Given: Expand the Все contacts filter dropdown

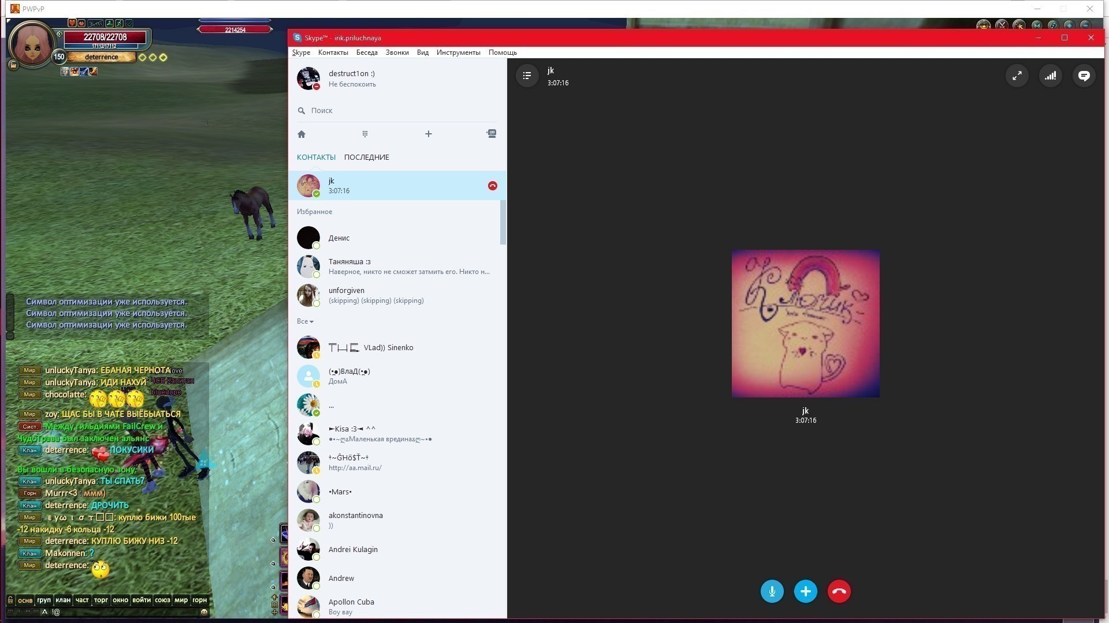Looking at the screenshot, I should [305, 321].
